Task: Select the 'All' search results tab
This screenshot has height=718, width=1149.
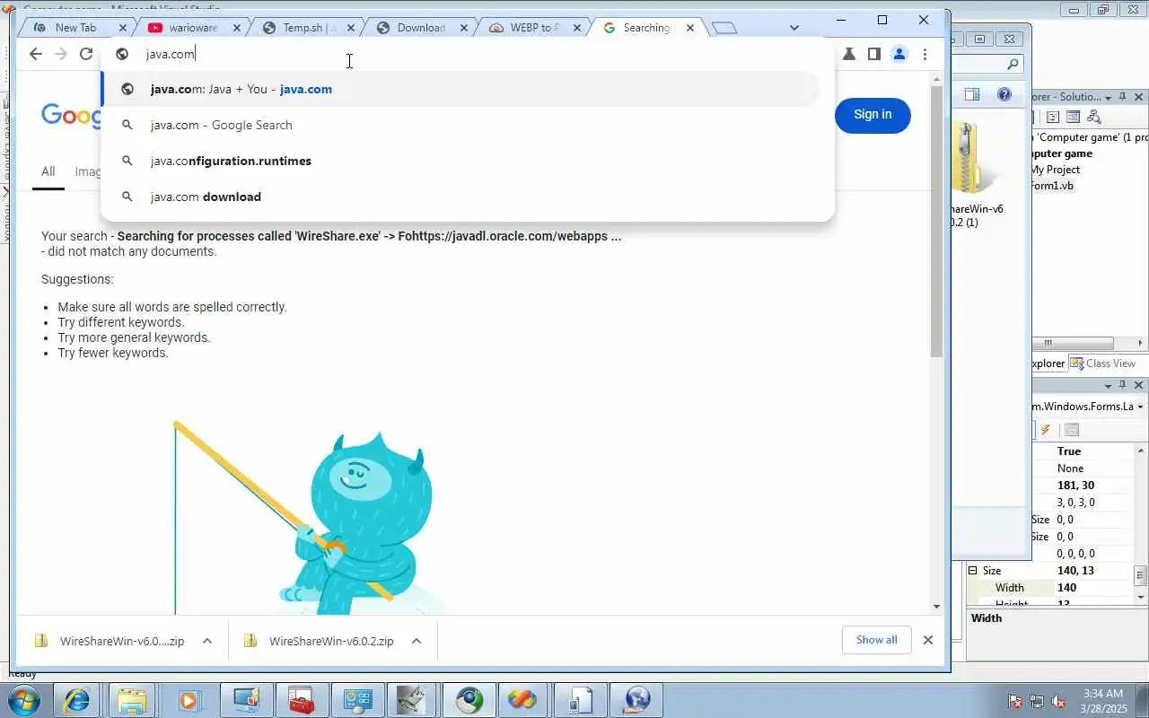Action: click(x=48, y=171)
